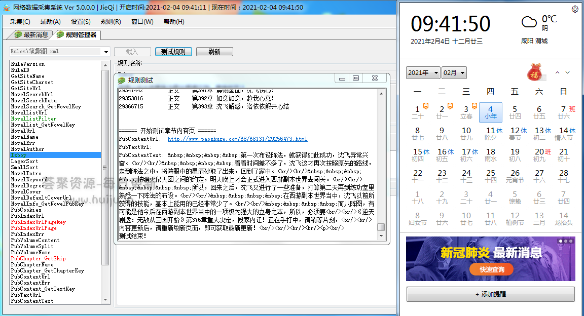Close the 规则测试 window

375,78
